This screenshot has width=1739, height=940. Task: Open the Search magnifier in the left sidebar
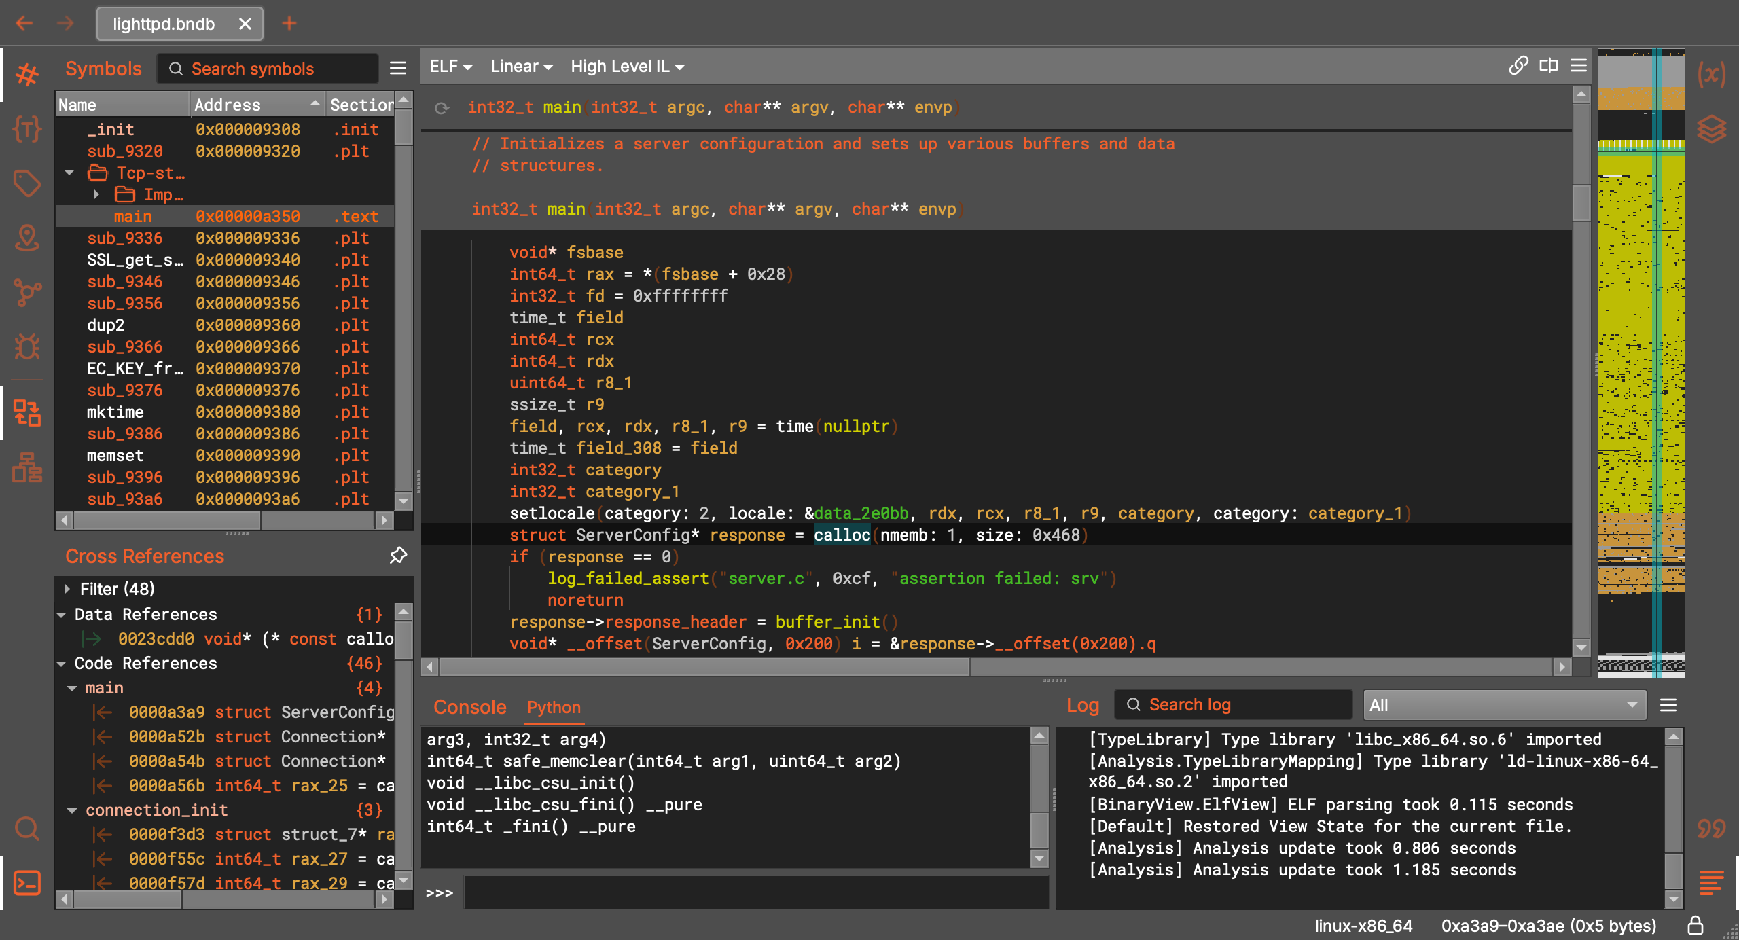point(27,828)
